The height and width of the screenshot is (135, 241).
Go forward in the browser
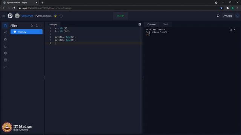[9, 8]
